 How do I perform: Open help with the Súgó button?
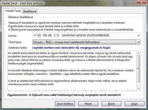click(x=134, y=104)
